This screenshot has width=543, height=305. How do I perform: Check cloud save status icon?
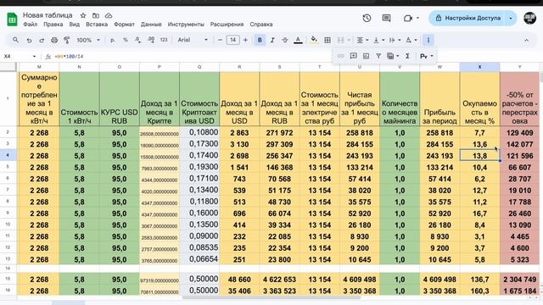tap(109, 15)
